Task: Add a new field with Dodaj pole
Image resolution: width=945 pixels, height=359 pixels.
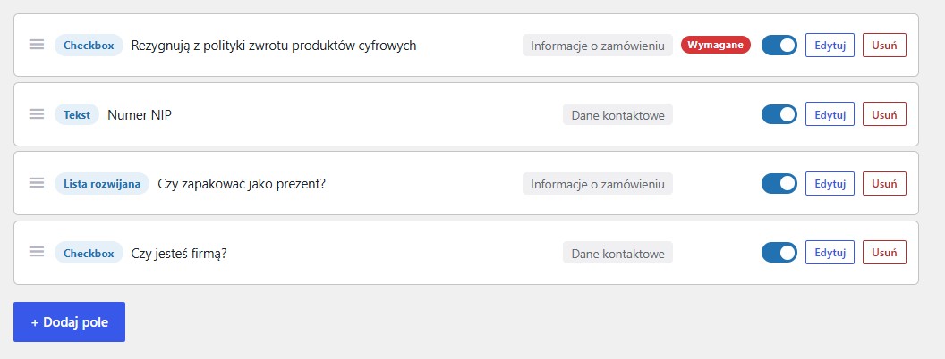Action: click(x=69, y=321)
